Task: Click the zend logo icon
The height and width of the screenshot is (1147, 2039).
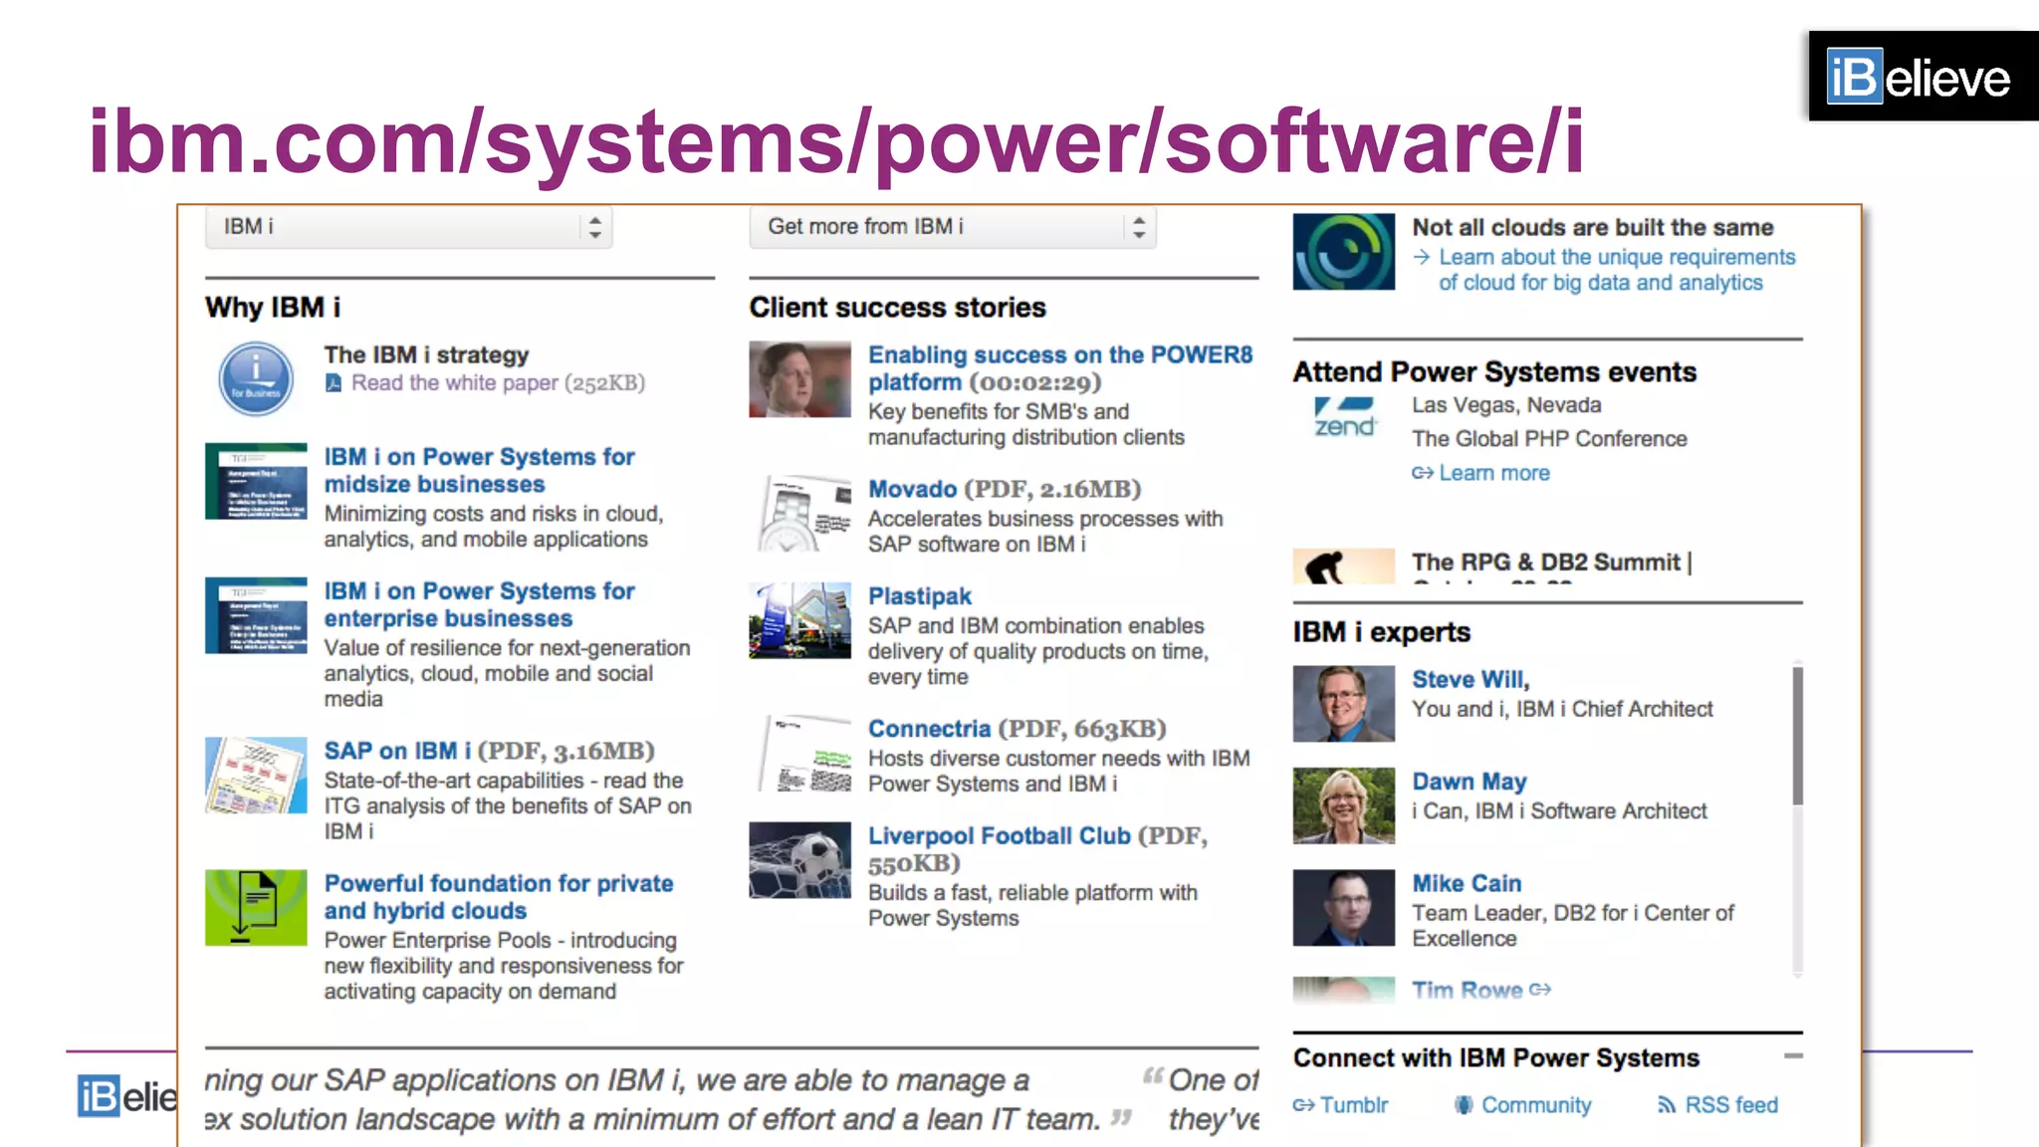Action: pos(1344,417)
